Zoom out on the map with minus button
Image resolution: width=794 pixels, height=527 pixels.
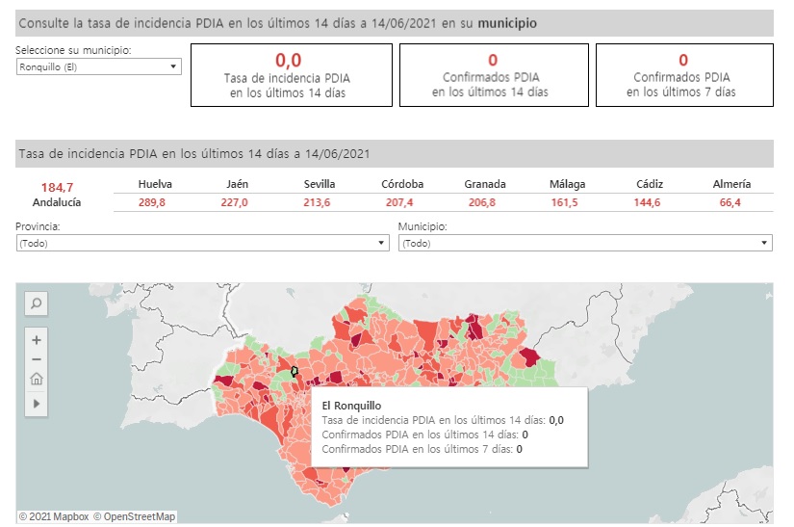36,359
